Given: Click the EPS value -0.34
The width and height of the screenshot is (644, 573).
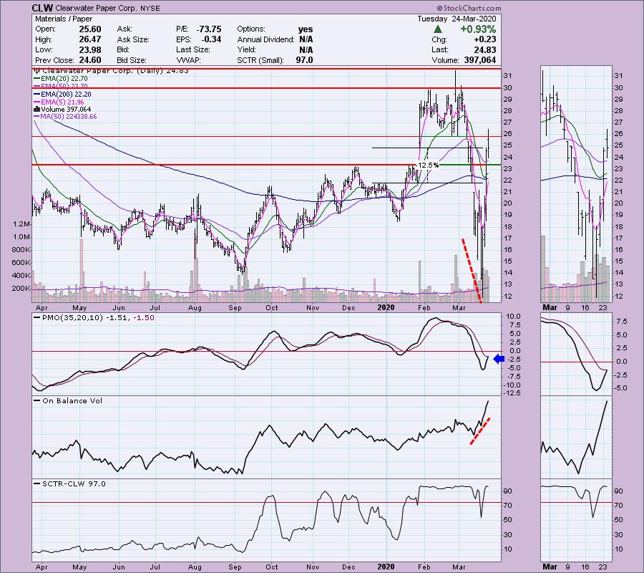Looking at the screenshot, I should [211, 39].
